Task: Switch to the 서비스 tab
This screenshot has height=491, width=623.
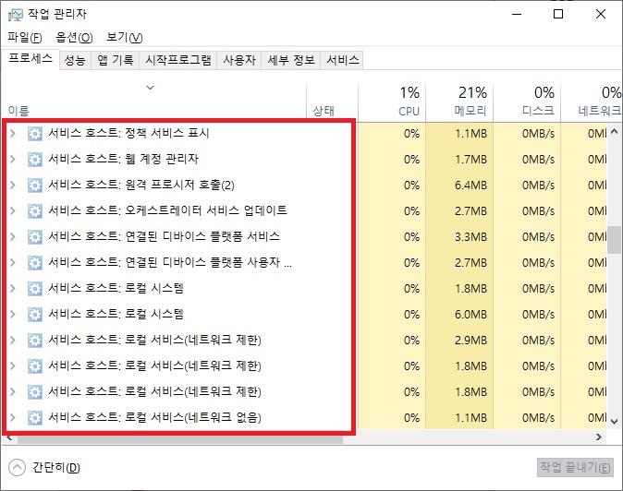Action: [343, 60]
